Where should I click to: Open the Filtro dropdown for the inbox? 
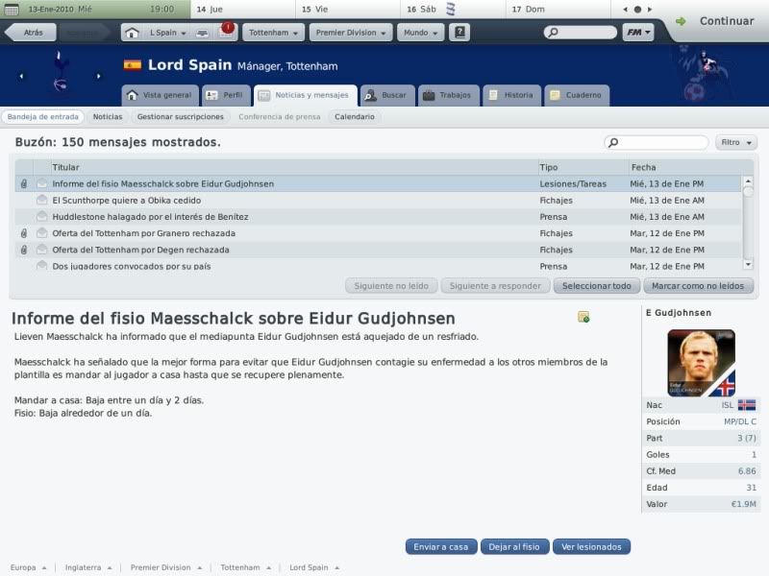[736, 142]
